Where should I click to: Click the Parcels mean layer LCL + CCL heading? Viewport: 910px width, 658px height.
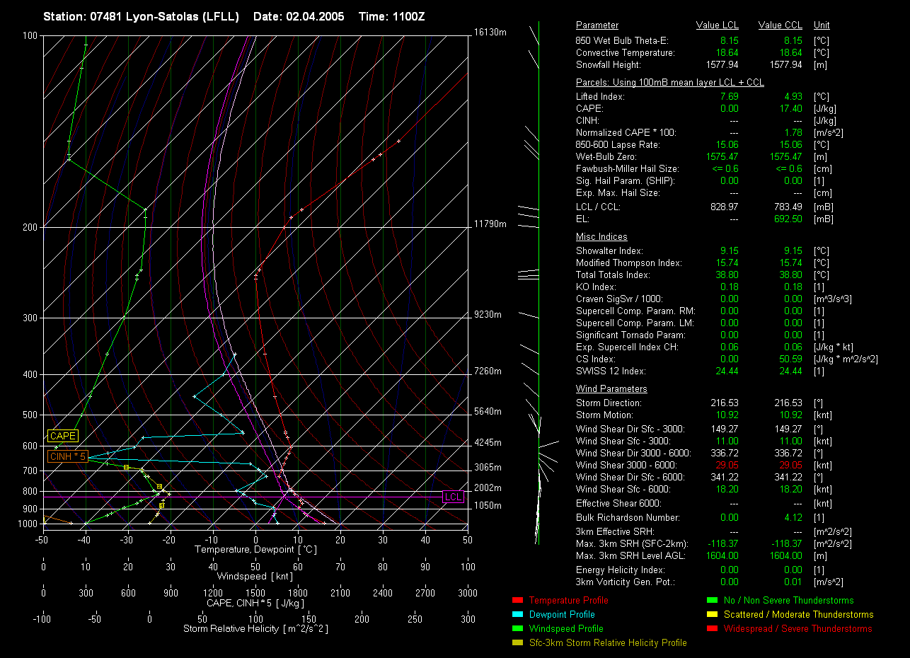669,83
